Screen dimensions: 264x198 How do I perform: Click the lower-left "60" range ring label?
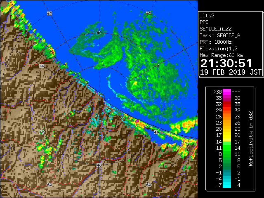click(49, 185)
